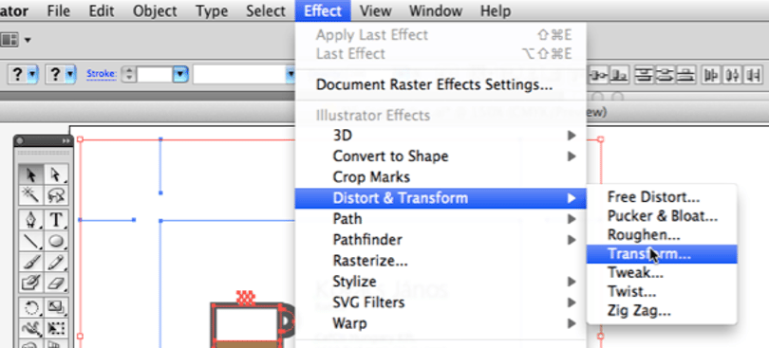Select the Rotate tool
Image resolution: width=769 pixels, height=348 pixels.
[32, 307]
